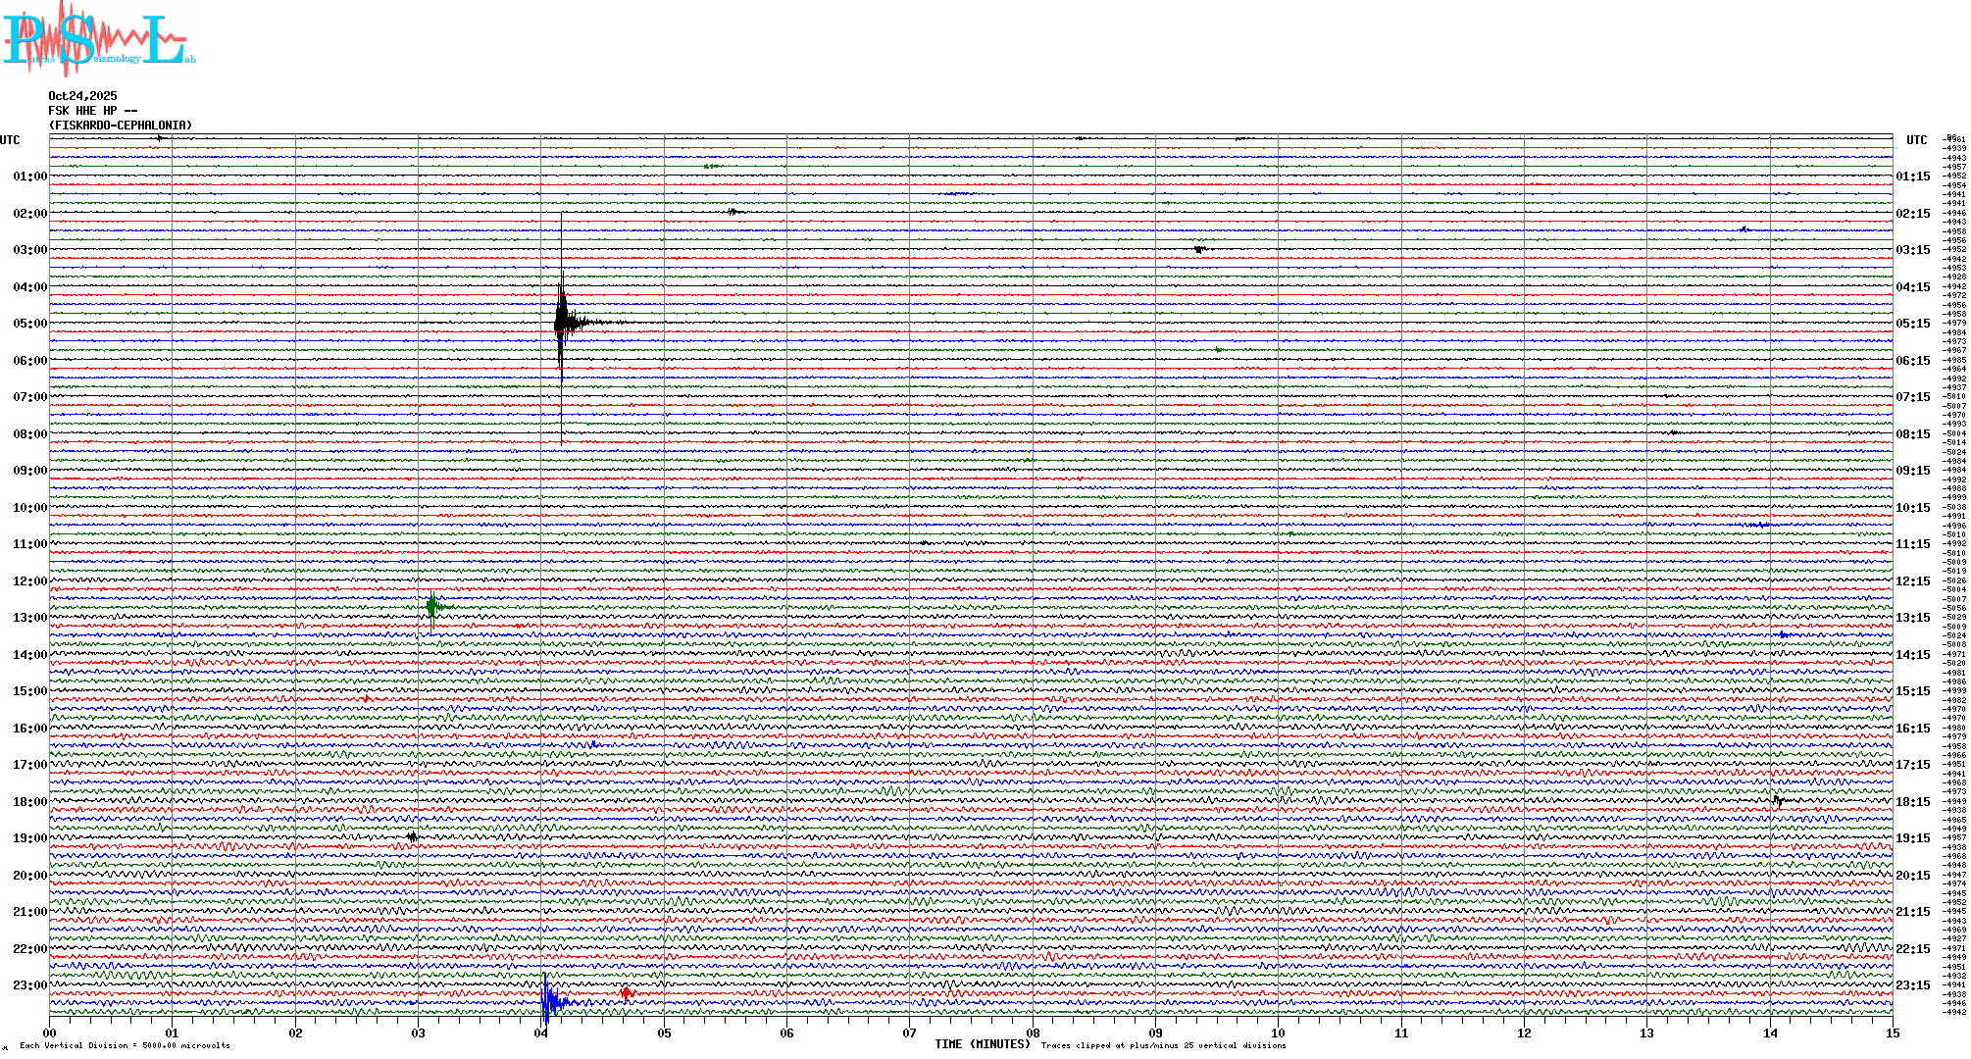Click the small black event on 18:15 row right side

(1778, 801)
